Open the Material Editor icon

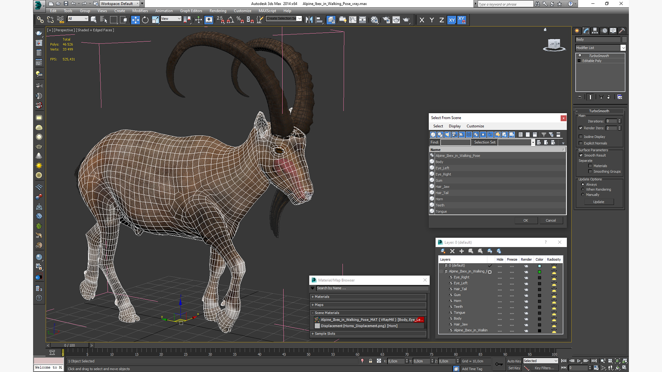374,20
